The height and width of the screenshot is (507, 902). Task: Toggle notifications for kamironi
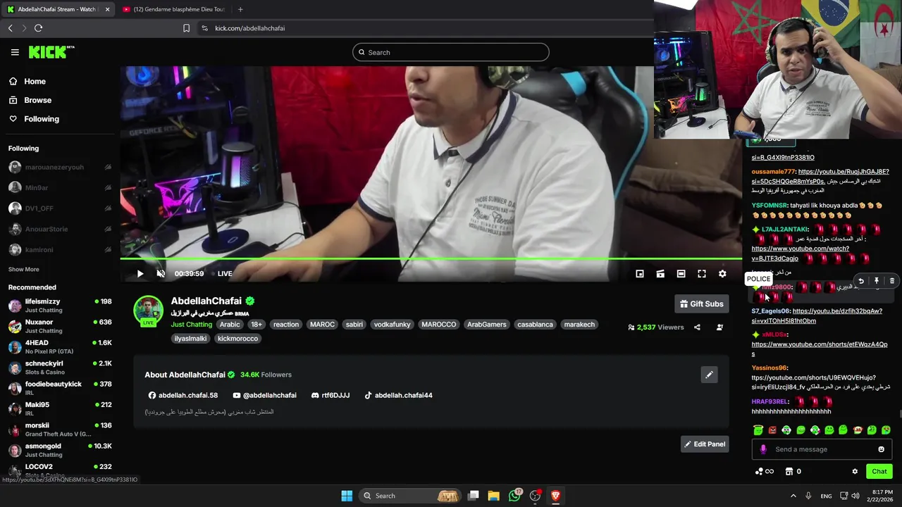click(108, 250)
